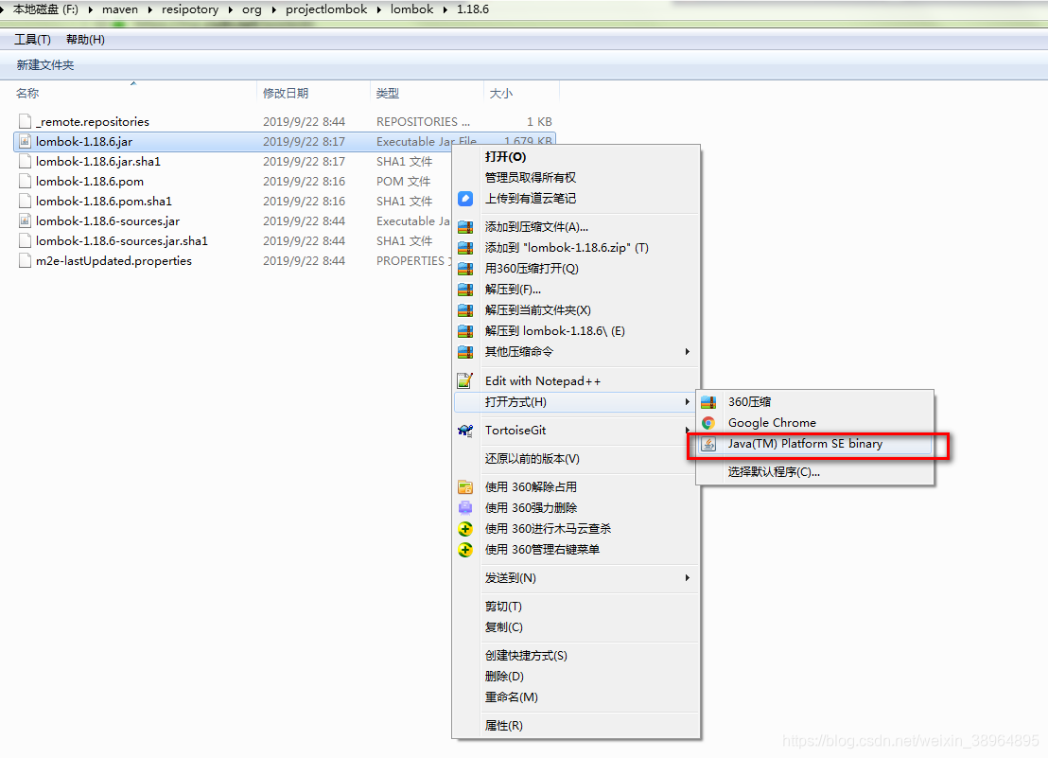Open the projectlombok breadcrumb folder
The height and width of the screenshot is (758, 1048).
click(x=326, y=9)
